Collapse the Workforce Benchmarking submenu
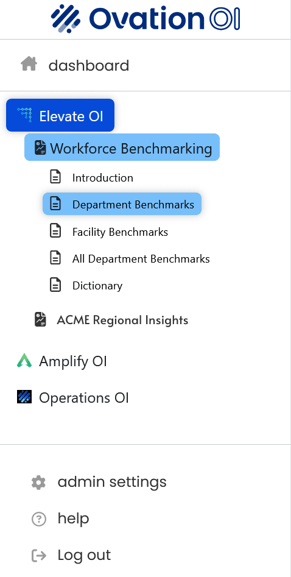 tap(122, 147)
